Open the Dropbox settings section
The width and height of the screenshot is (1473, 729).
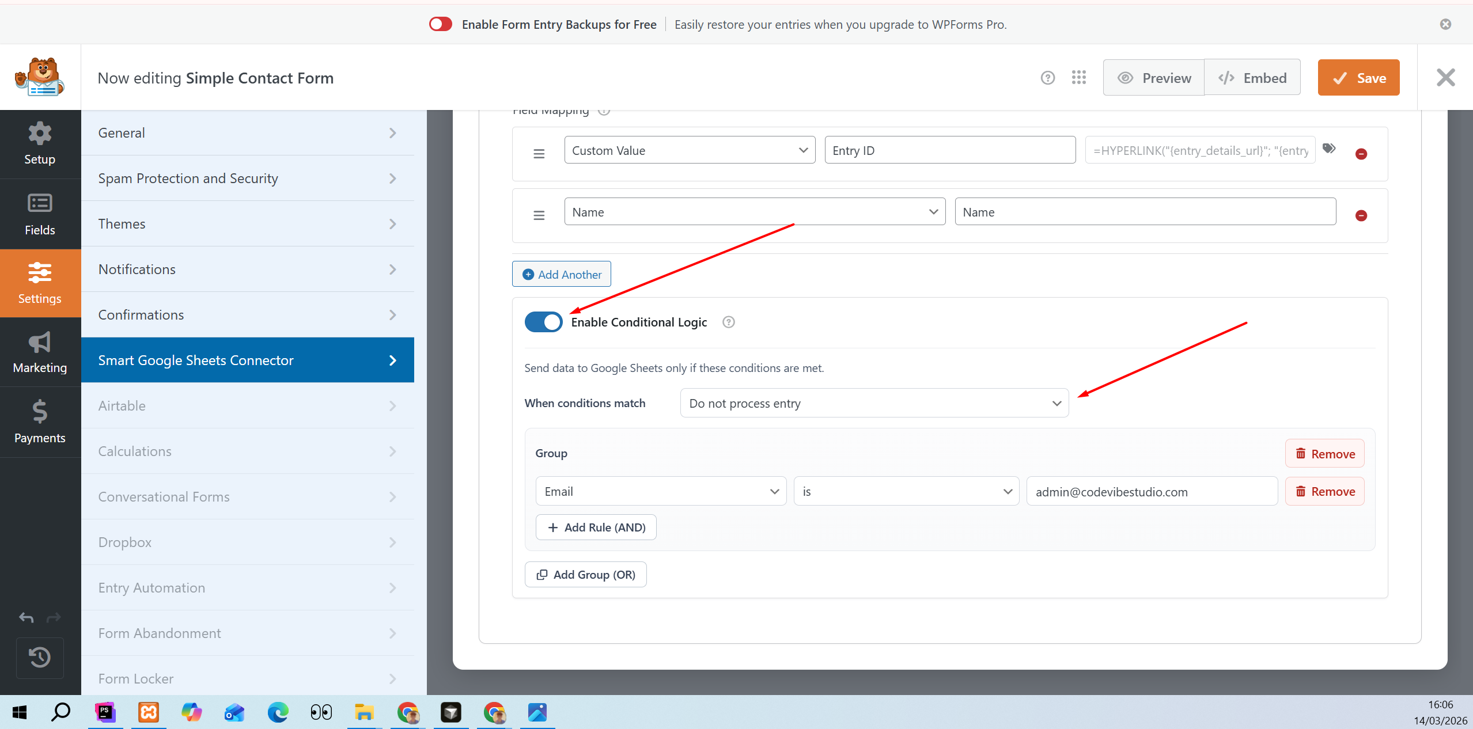[x=248, y=542]
